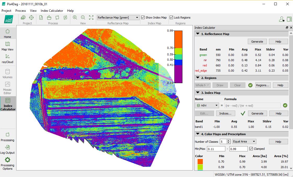Click the color legend bar on the map

(178, 57)
